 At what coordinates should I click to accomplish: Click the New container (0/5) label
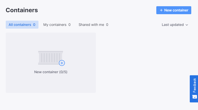(51, 72)
